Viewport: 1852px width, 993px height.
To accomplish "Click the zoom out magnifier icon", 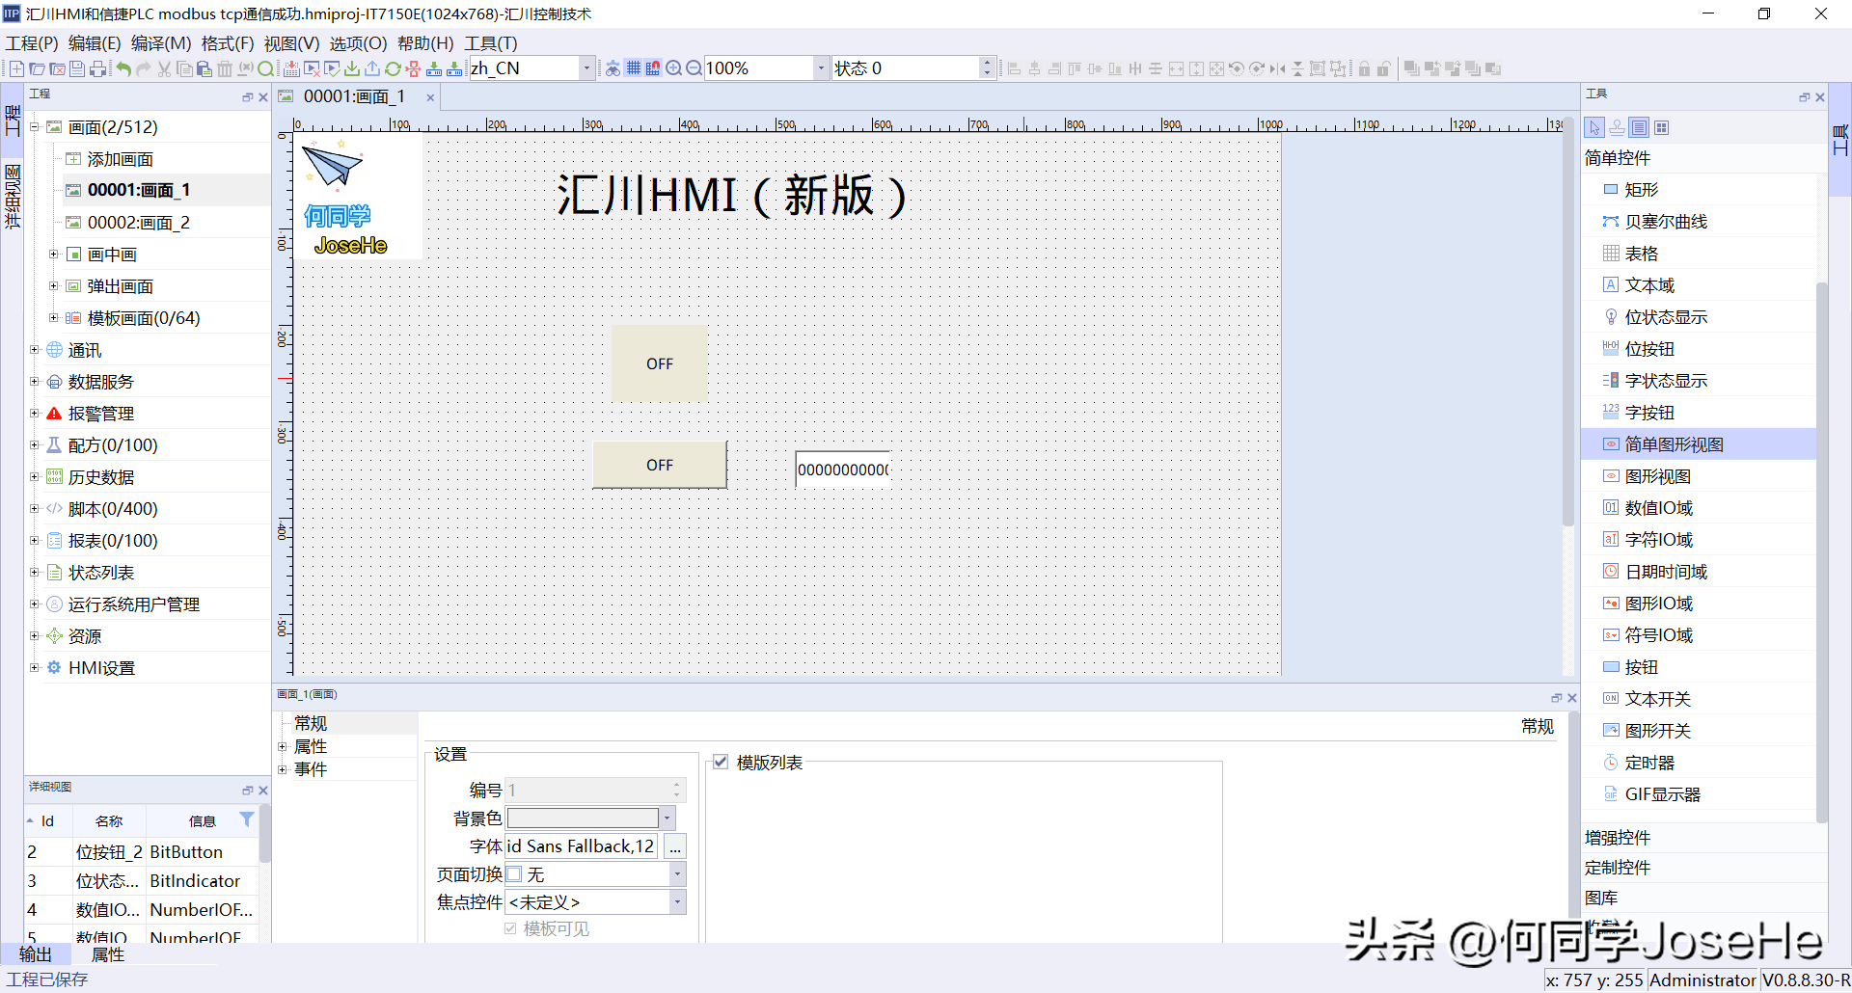I will [694, 68].
